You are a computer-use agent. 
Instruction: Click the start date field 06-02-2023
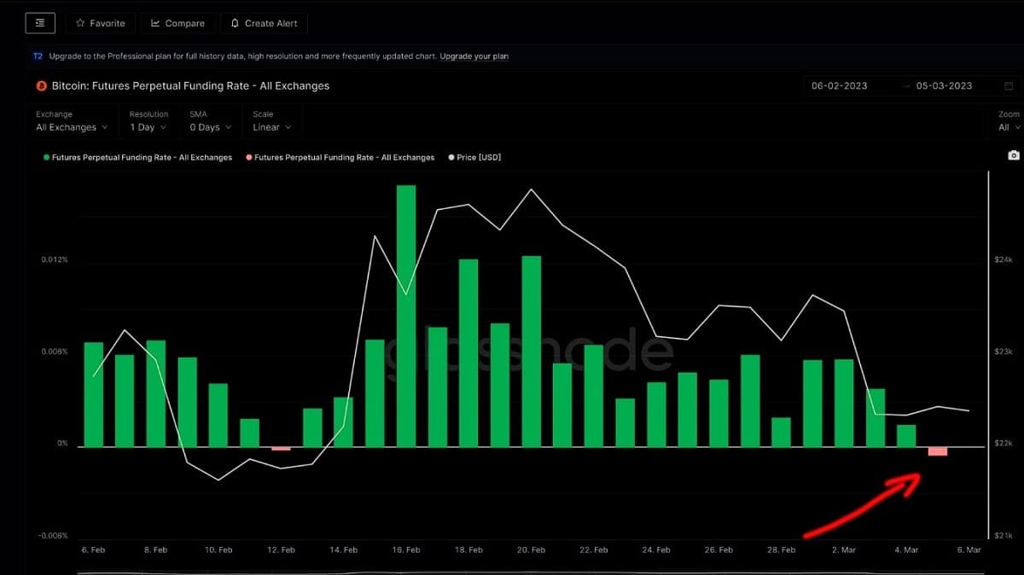coord(839,86)
